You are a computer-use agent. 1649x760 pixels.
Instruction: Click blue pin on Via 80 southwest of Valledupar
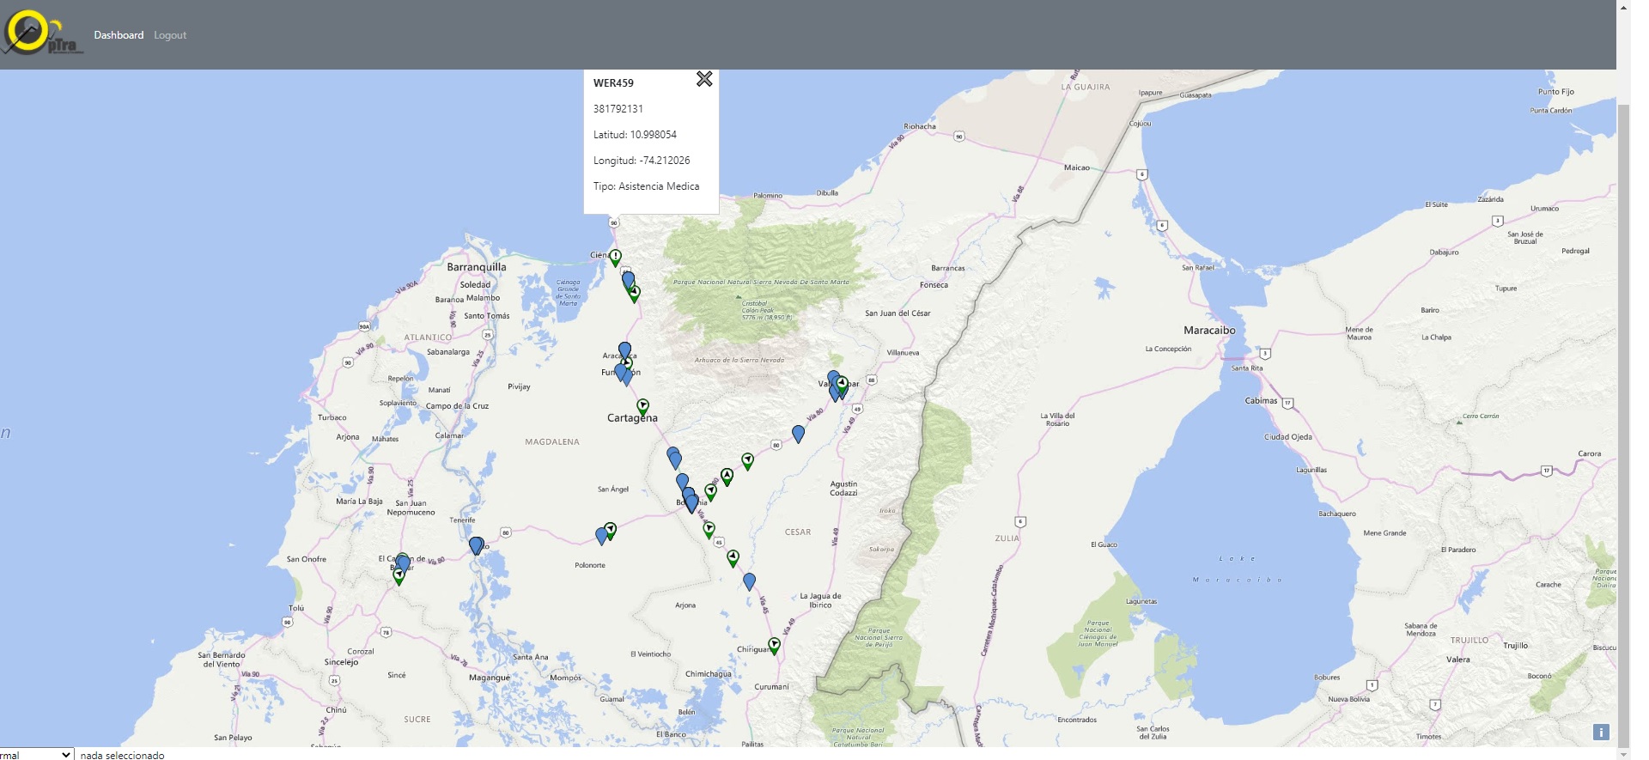click(798, 434)
